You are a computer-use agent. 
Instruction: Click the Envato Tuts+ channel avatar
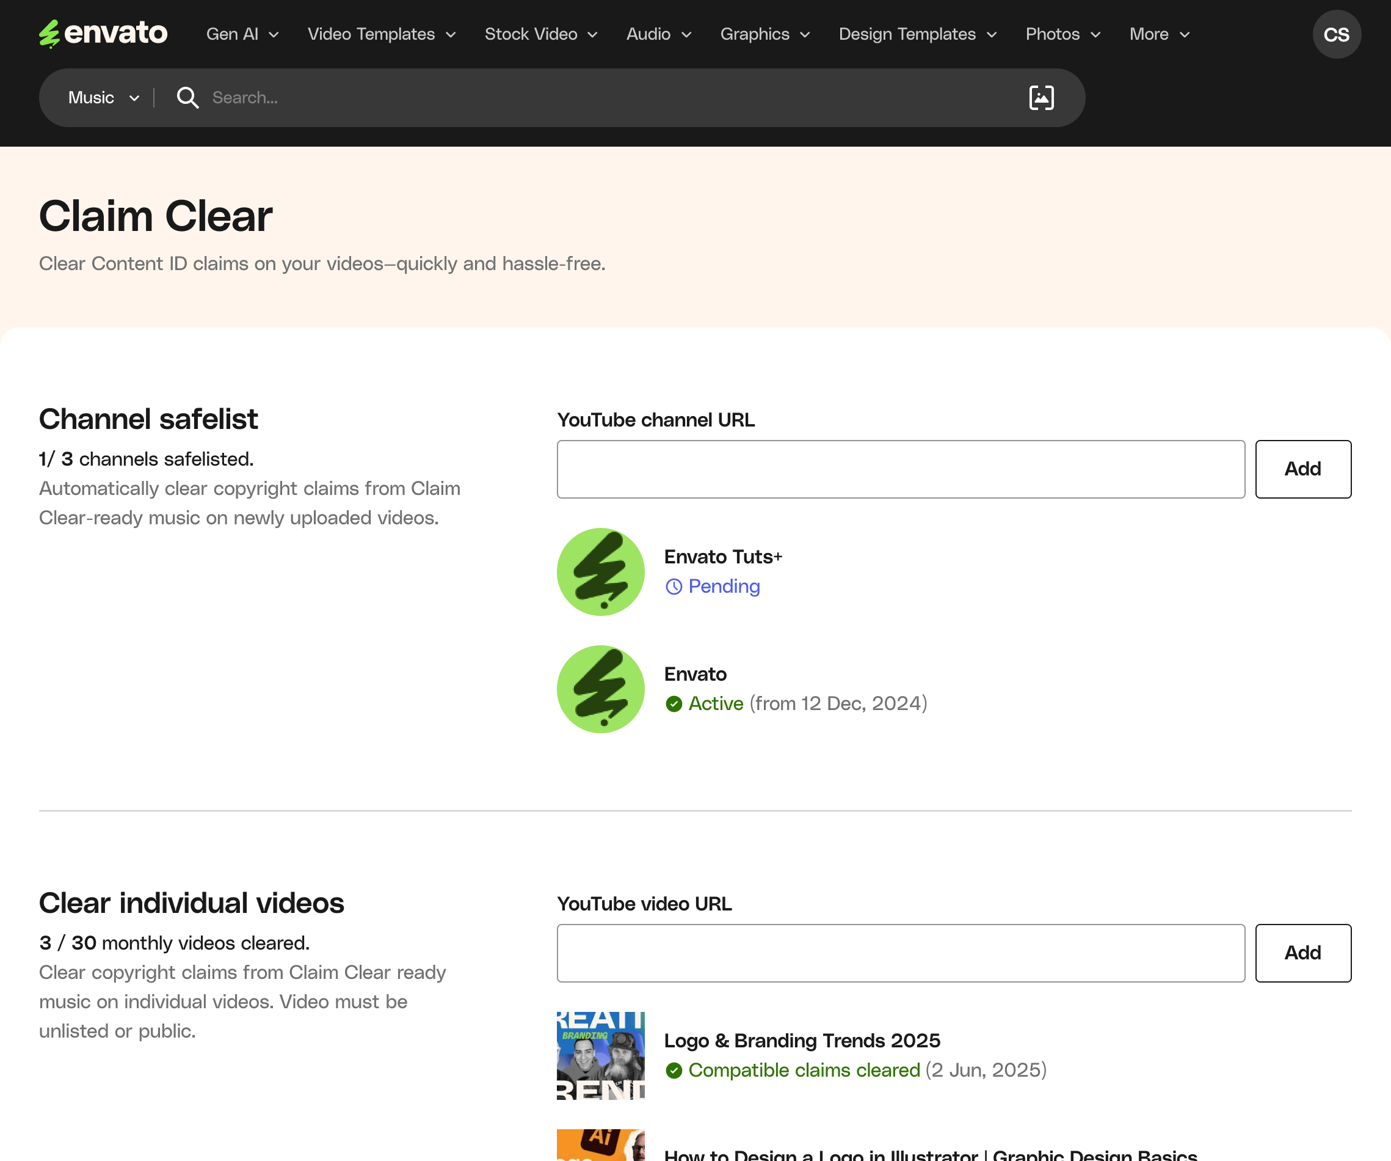coord(600,572)
